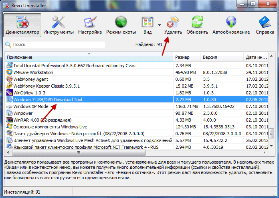Open the Деинсталлятор toolbar section
Image resolution: width=279 pixels, height=198 pixels.
click(x=23, y=25)
